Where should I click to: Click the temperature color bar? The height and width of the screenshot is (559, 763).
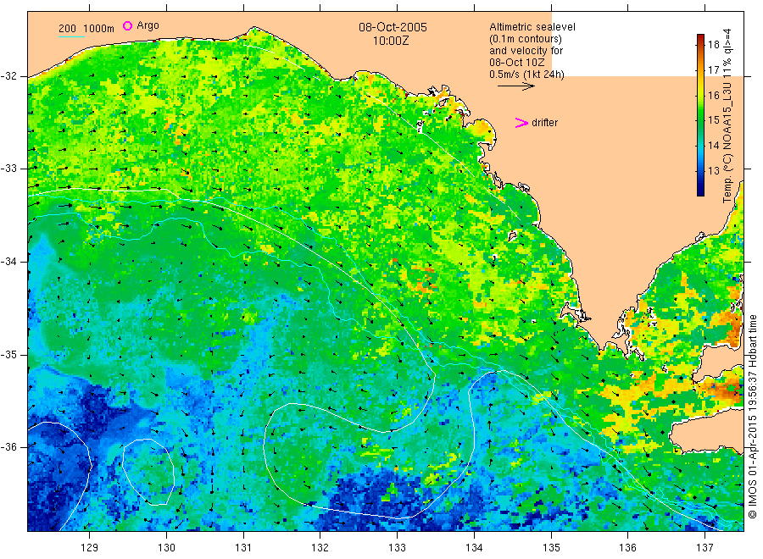701,115
